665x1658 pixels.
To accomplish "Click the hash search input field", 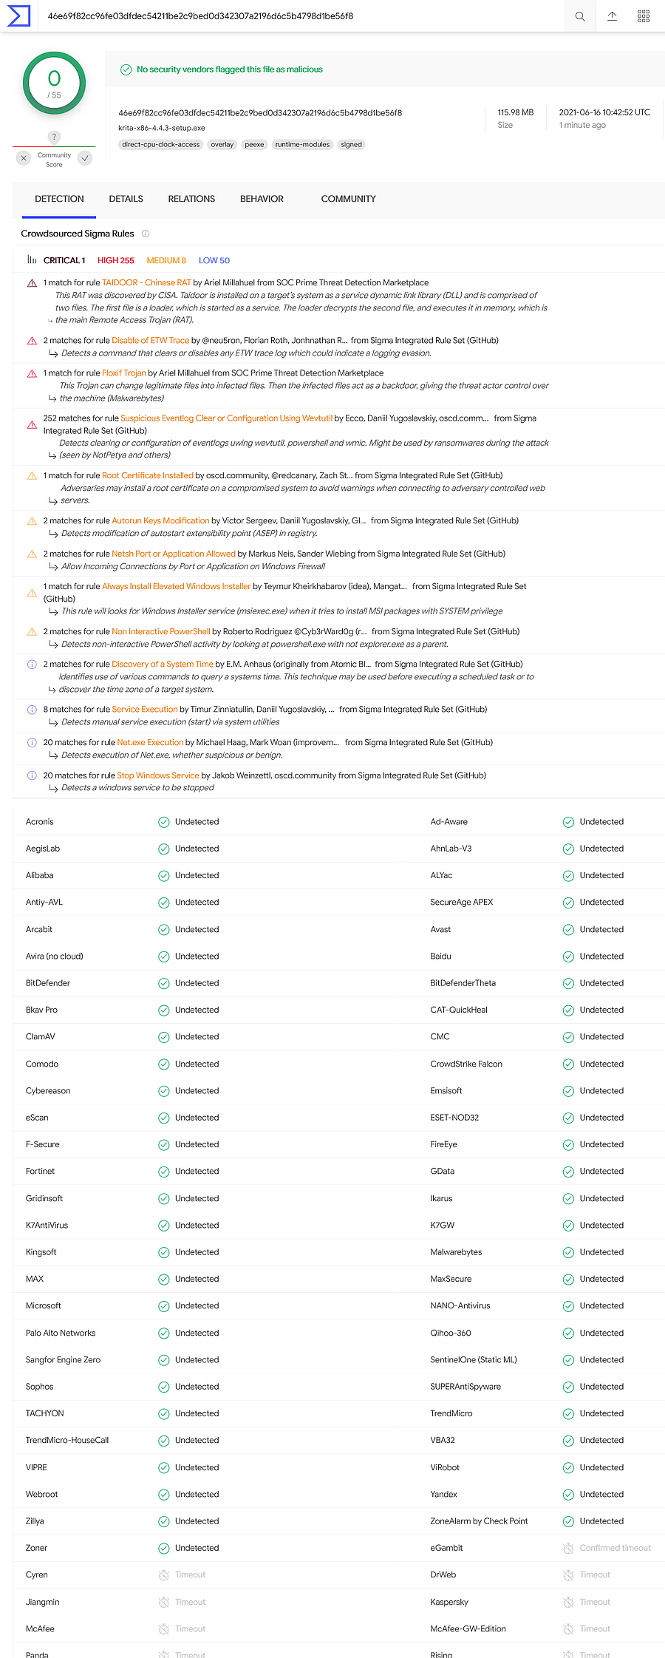I will tap(296, 16).
